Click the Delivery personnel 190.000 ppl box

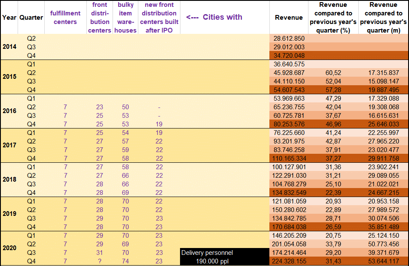225,257
